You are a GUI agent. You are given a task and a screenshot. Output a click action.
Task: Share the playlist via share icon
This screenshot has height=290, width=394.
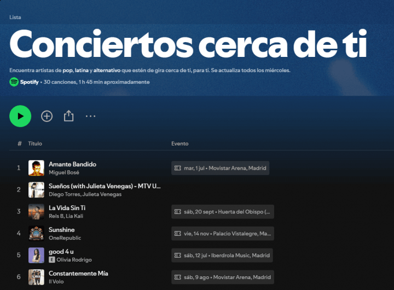coord(68,116)
